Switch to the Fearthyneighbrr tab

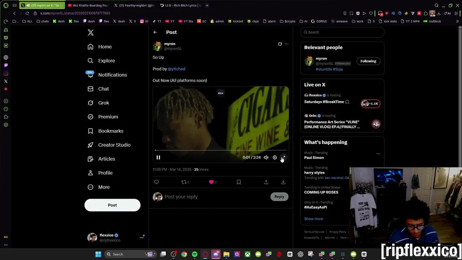point(134,5)
